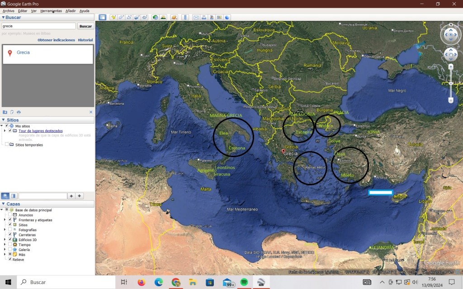Open the Añadir menu

[71, 10]
